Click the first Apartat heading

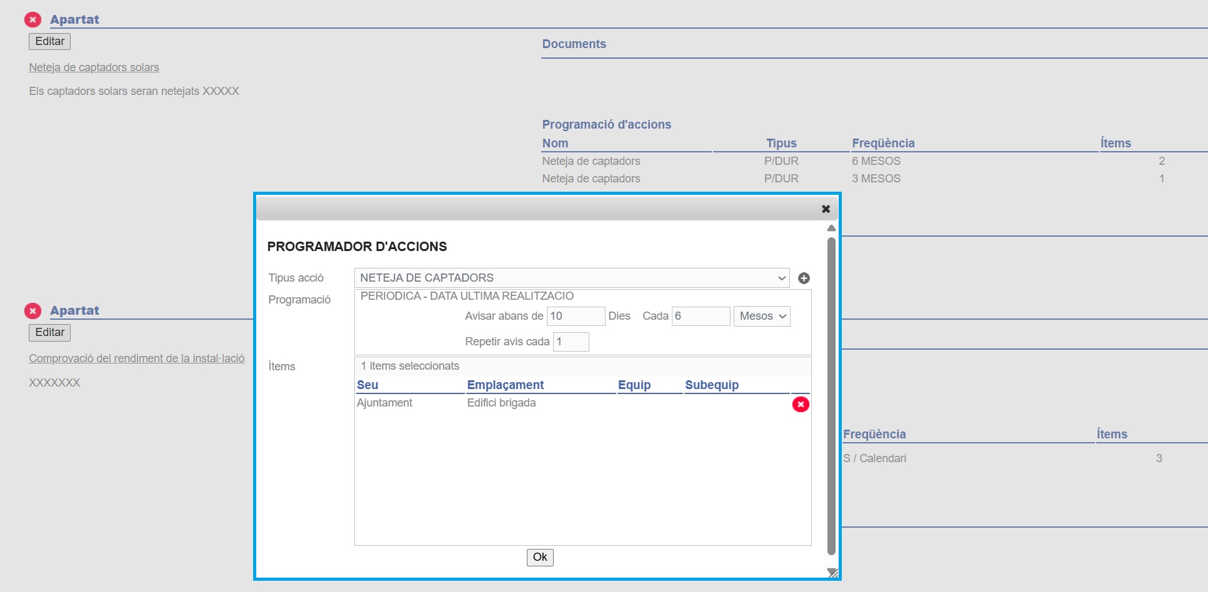click(74, 19)
